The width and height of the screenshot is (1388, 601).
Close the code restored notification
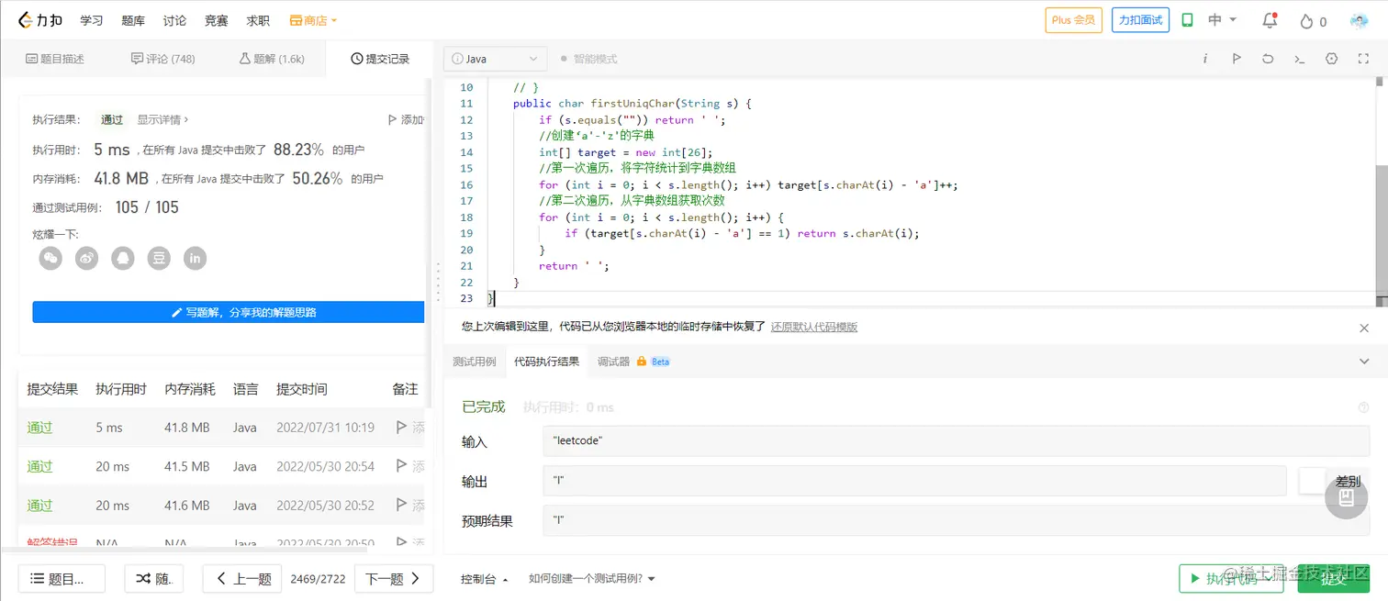(x=1364, y=328)
